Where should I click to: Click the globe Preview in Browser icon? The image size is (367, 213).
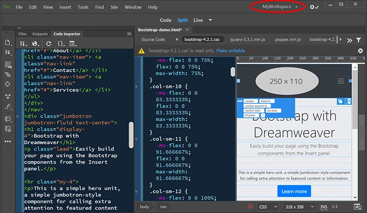(x=35, y=44)
